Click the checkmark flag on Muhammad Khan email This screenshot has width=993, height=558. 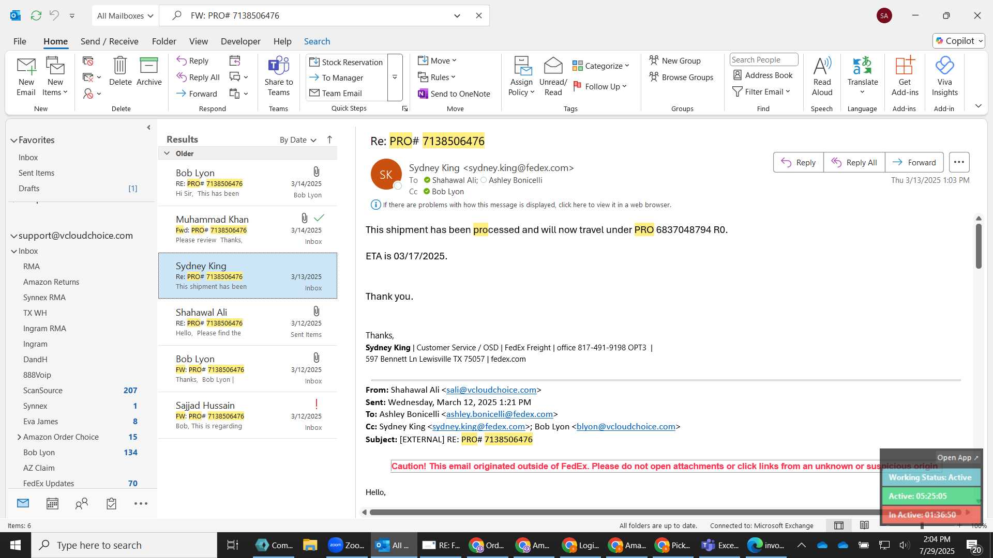pyautogui.click(x=319, y=218)
